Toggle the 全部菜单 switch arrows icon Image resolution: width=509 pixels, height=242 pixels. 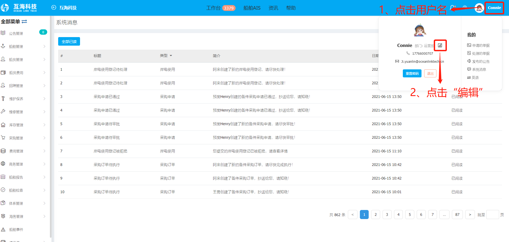click(24, 21)
